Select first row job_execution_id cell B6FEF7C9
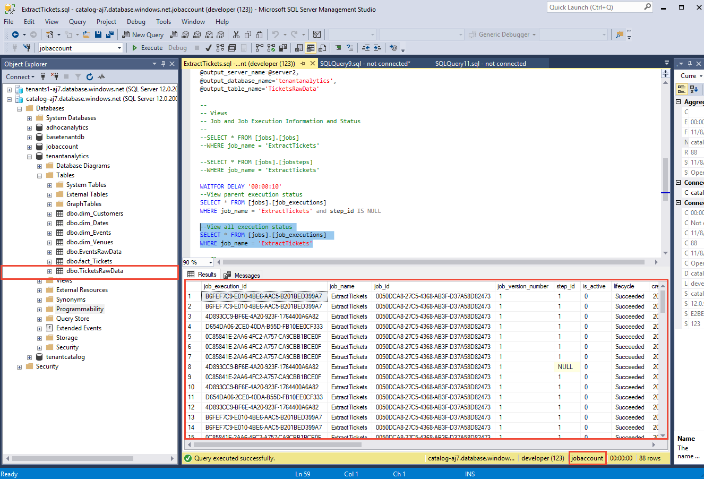704x479 pixels. pyautogui.click(x=264, y=296)
